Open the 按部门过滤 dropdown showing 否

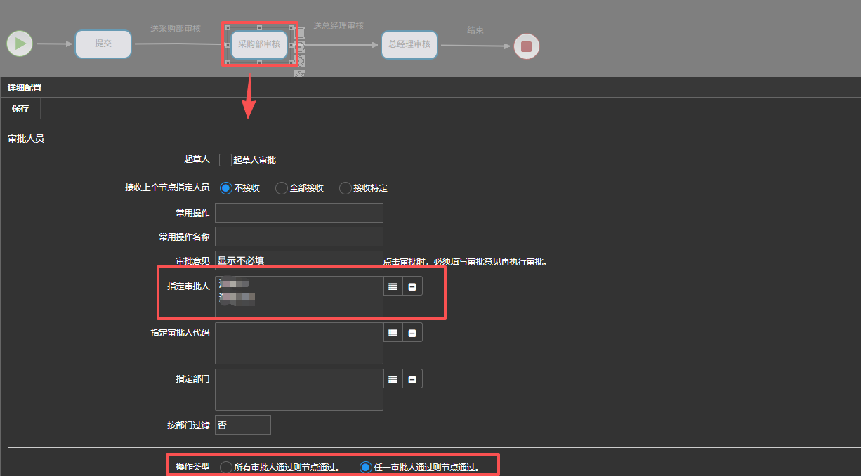click(242, 425)
